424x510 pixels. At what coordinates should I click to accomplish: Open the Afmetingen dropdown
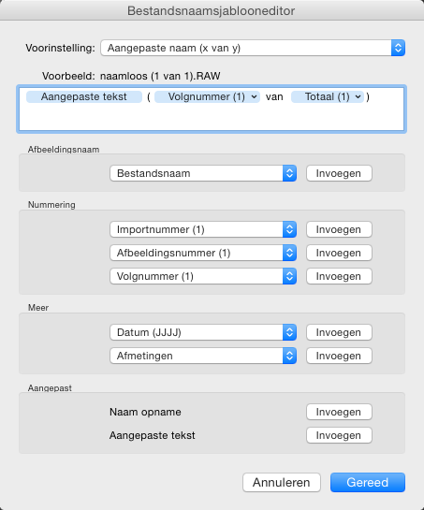203,356
